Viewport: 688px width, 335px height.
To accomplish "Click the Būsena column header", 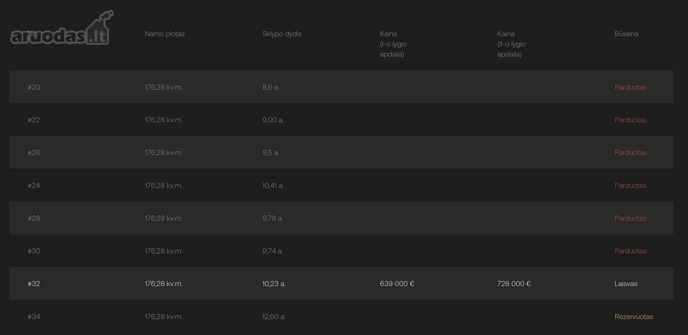I will coord(626,34).
